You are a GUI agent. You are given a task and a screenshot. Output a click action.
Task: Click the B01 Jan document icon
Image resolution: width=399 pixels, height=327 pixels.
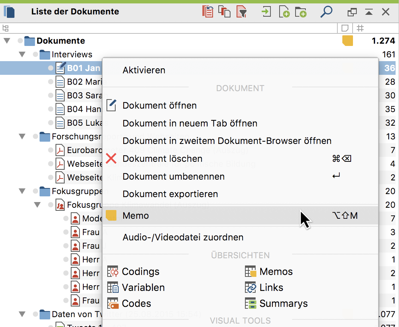tap(60, 68)
